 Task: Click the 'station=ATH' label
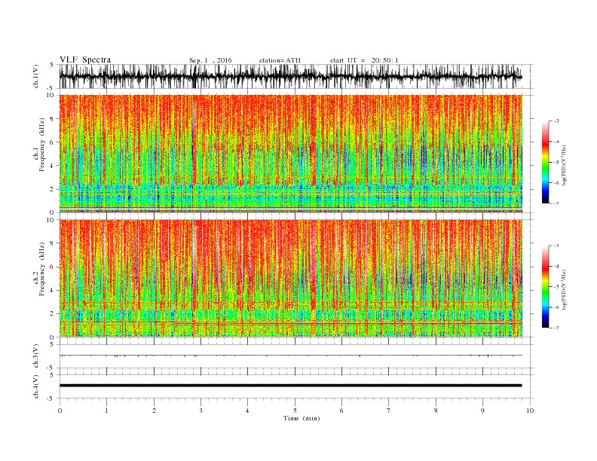280,60
